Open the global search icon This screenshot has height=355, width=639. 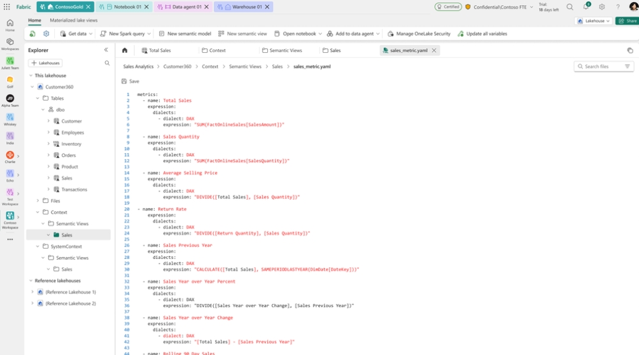[x=570, y=7]
